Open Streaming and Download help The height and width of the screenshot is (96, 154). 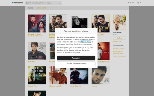[118, 52]
